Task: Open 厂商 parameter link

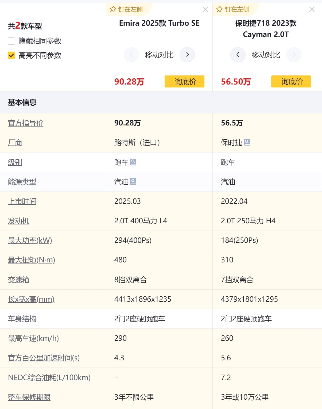Action: click(15, 143)
